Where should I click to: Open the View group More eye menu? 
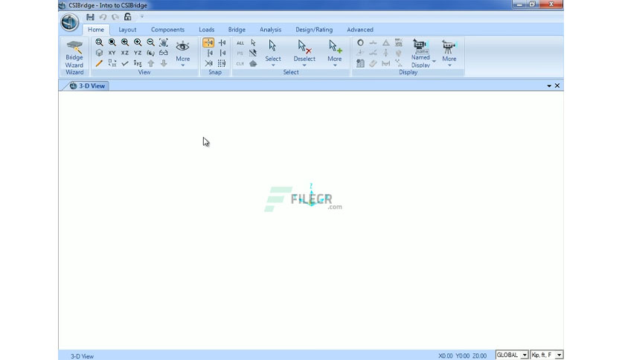(x=182, y=53)
